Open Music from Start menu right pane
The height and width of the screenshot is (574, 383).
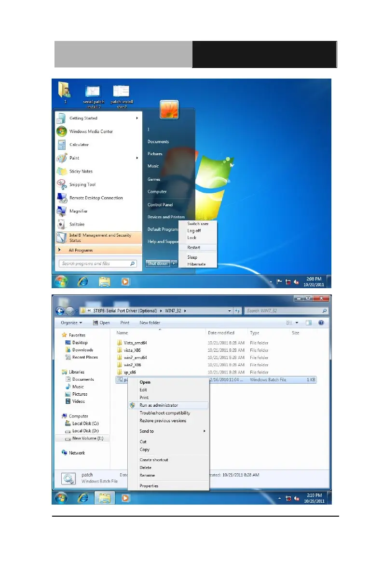coord(153,166)
